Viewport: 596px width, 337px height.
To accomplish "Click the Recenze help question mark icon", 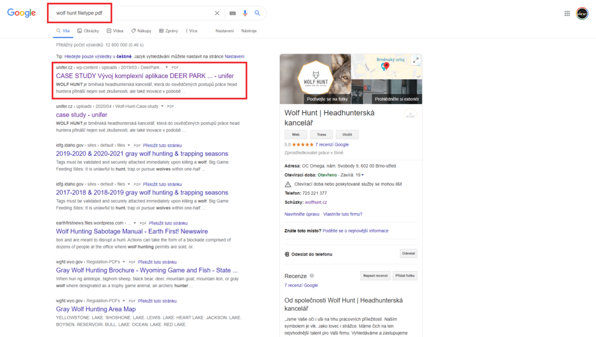I will tap(312, 275).
